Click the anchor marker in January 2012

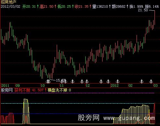[117, 81]
